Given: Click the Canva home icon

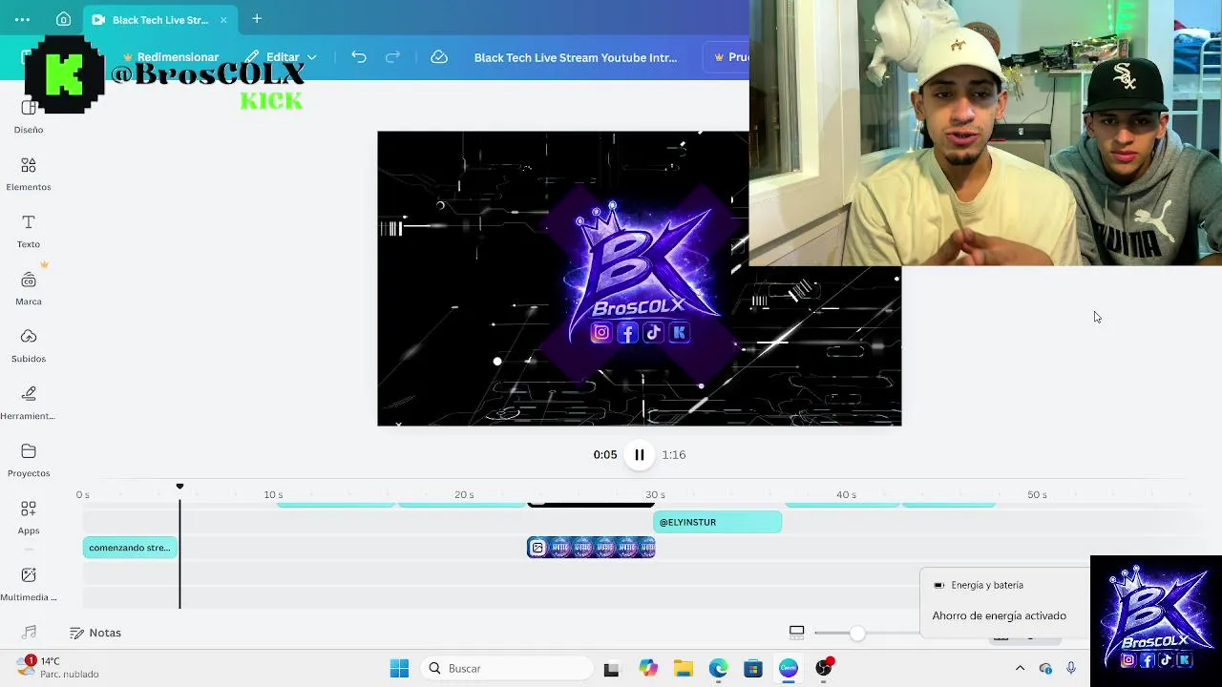Looking at the screenshot, I should tap(63, 19).
